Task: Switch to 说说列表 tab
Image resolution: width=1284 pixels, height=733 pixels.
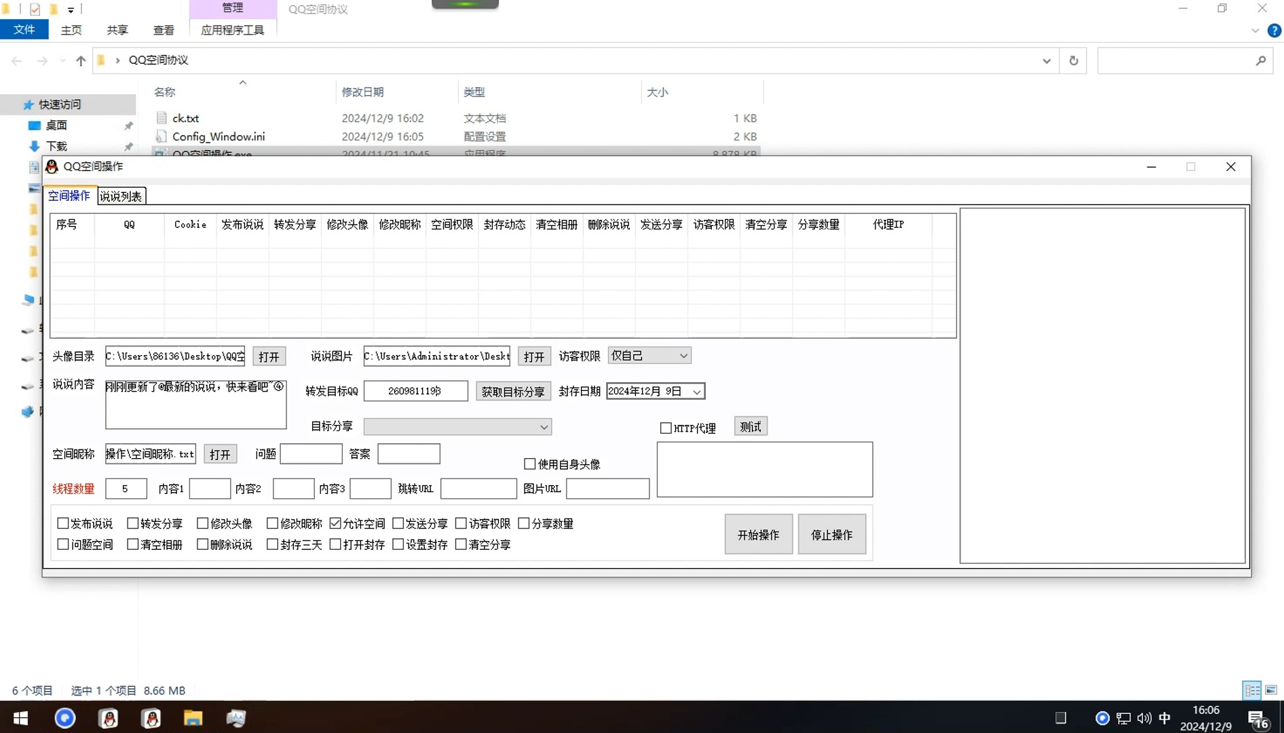Action: point(121,196)
